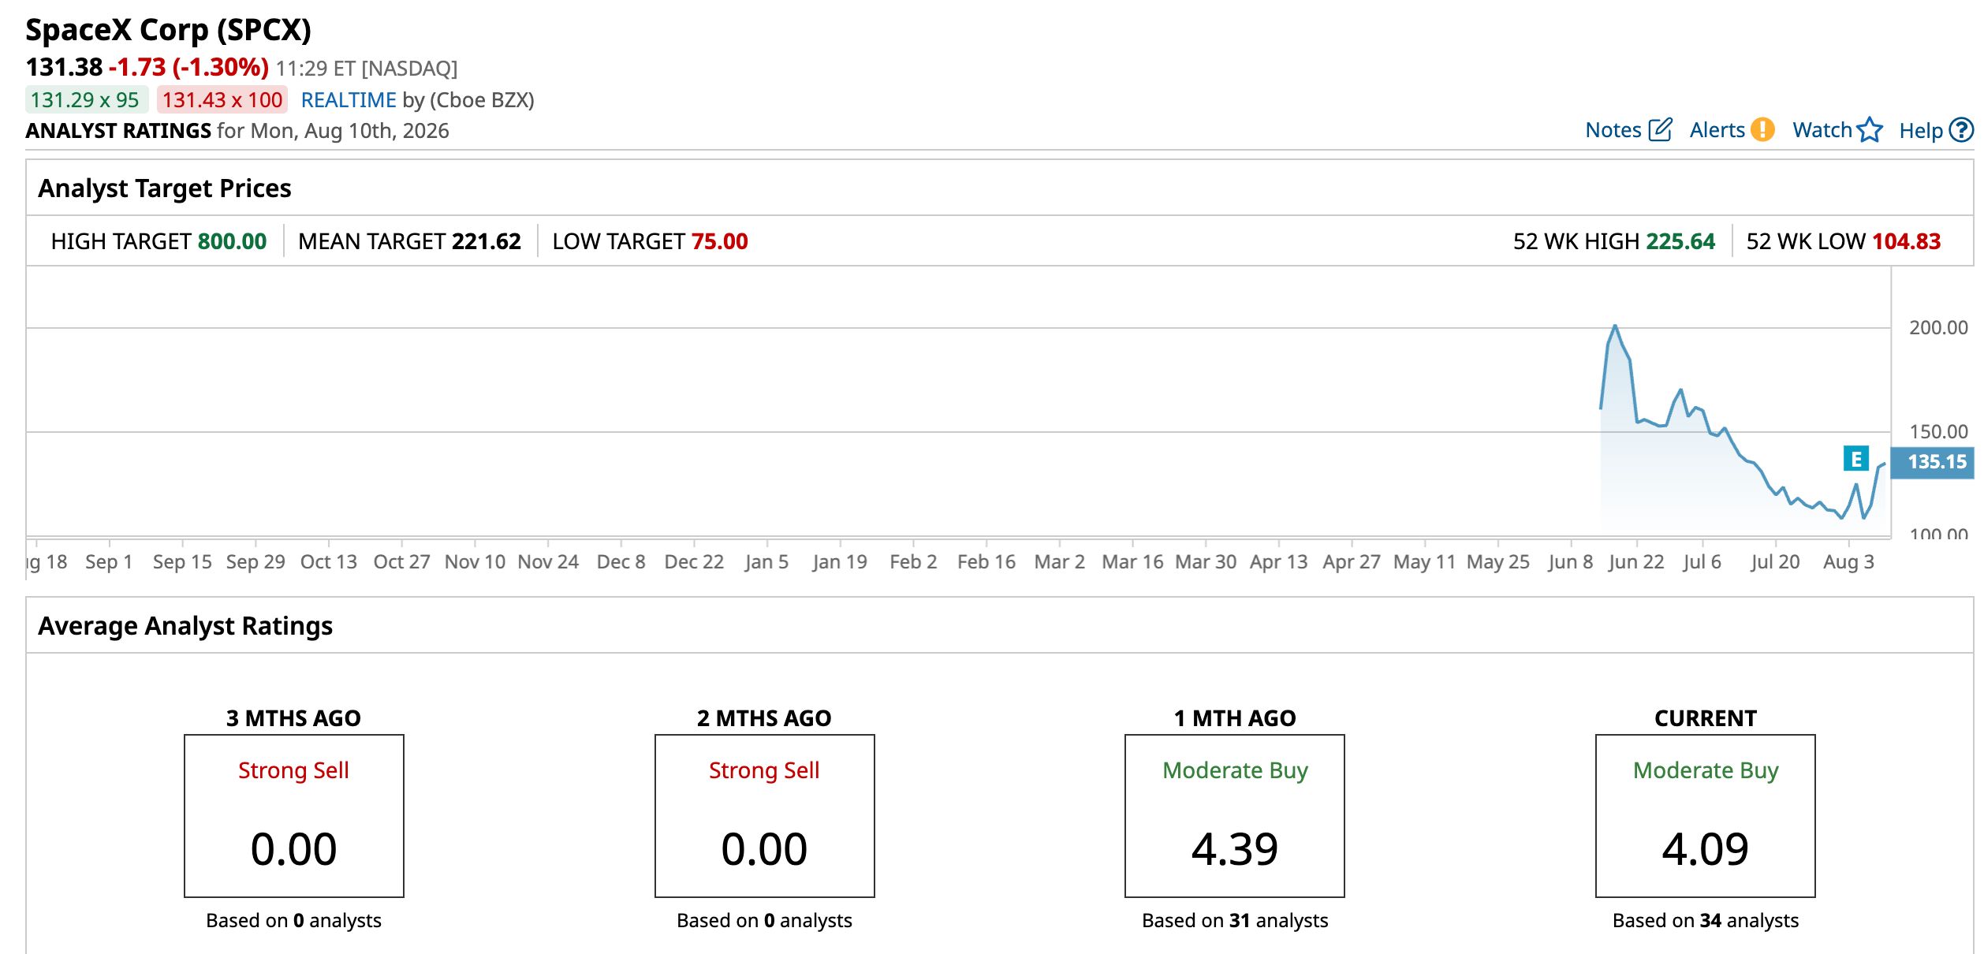Click the Aug 3 date on chart axis

pyautogui.click(x=1848, y=562)
